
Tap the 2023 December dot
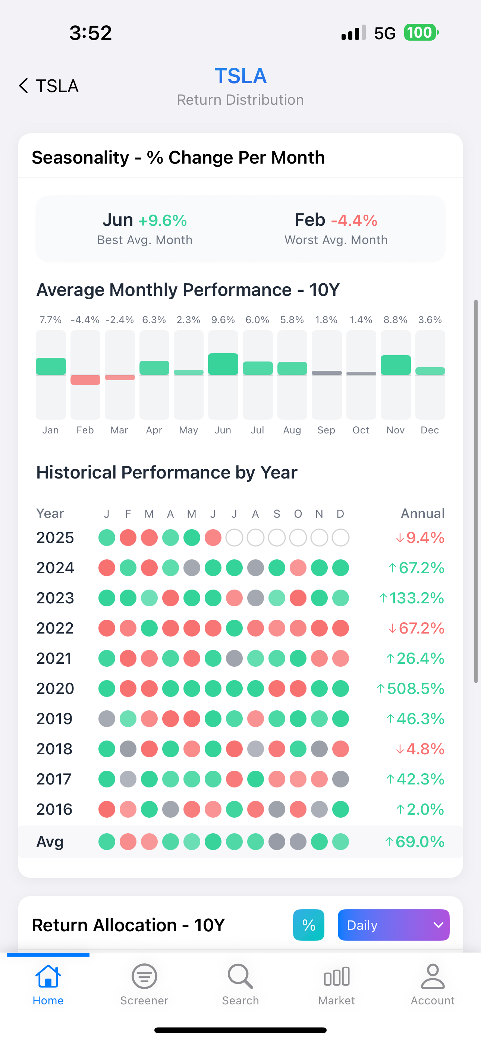coord(340,598)
